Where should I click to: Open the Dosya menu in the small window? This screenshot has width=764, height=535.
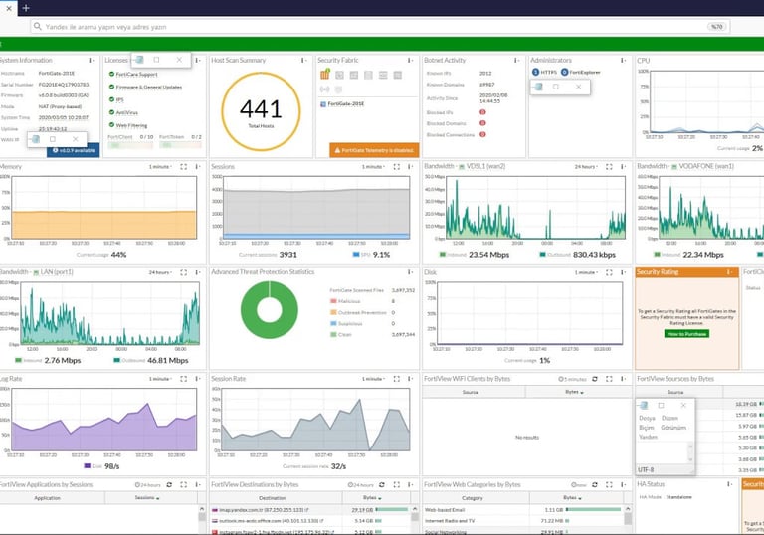click(647, 418)
